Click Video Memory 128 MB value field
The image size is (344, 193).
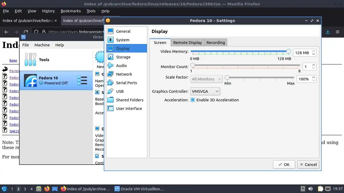coord(302,53)
